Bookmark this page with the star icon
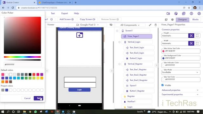 pyautogui.click(x=189, y=8)
